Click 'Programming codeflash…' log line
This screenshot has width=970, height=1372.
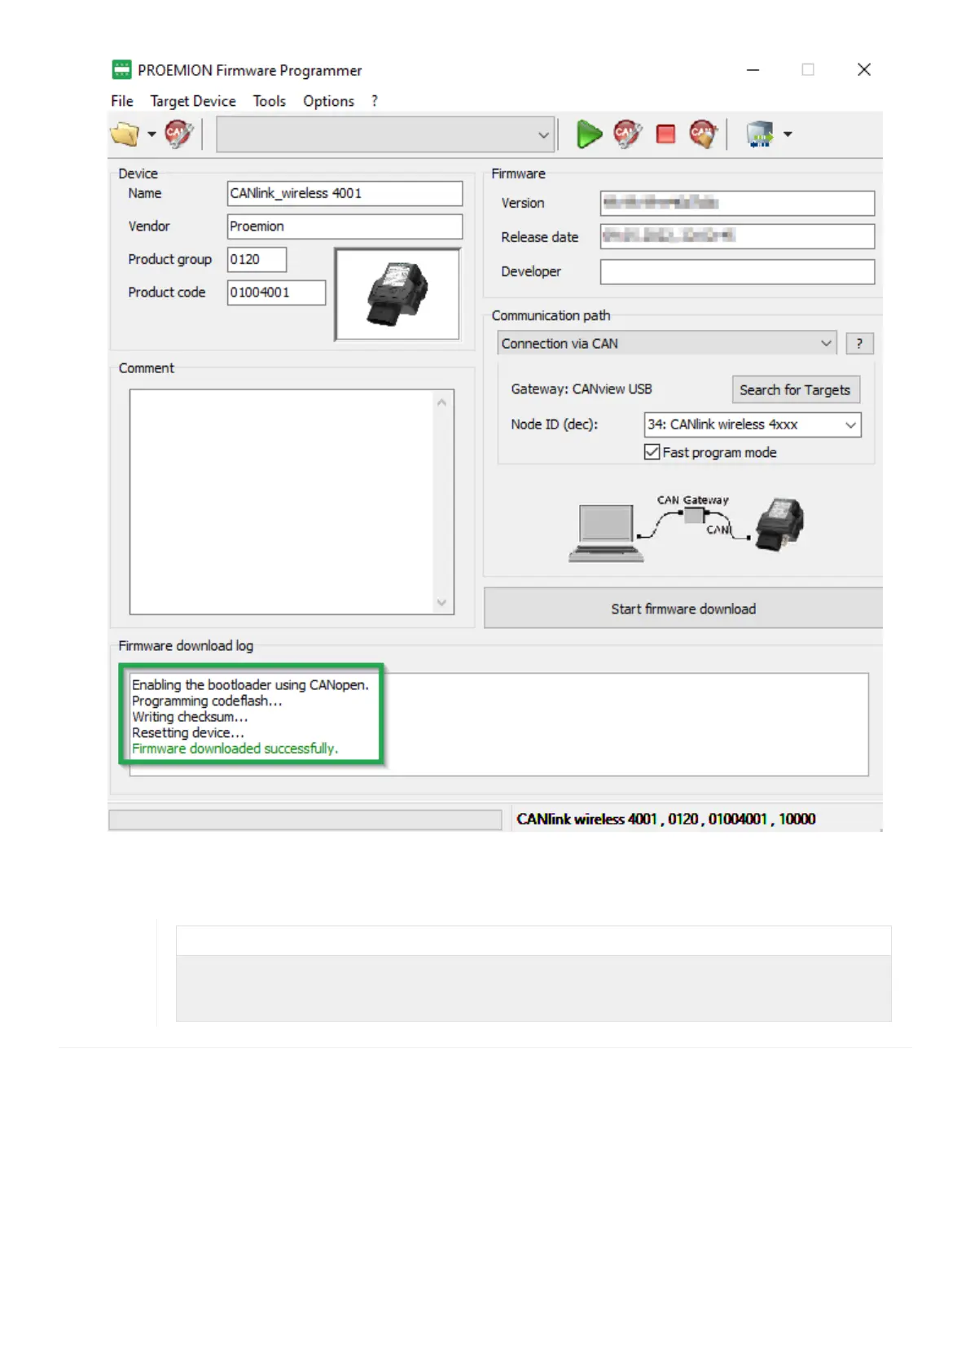tap(207, 701)
